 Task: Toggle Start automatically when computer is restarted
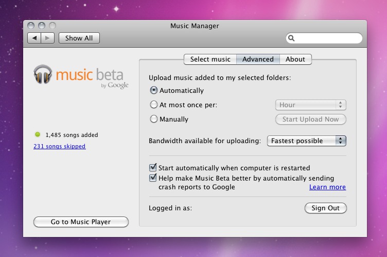coord(153,167)
